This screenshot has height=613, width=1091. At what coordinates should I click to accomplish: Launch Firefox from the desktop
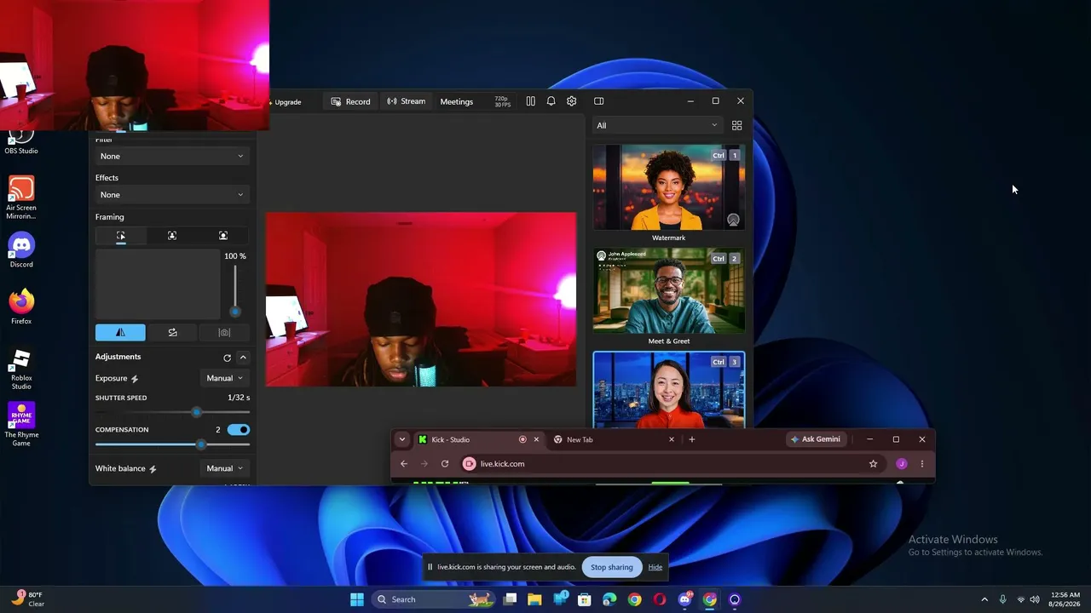21,307
